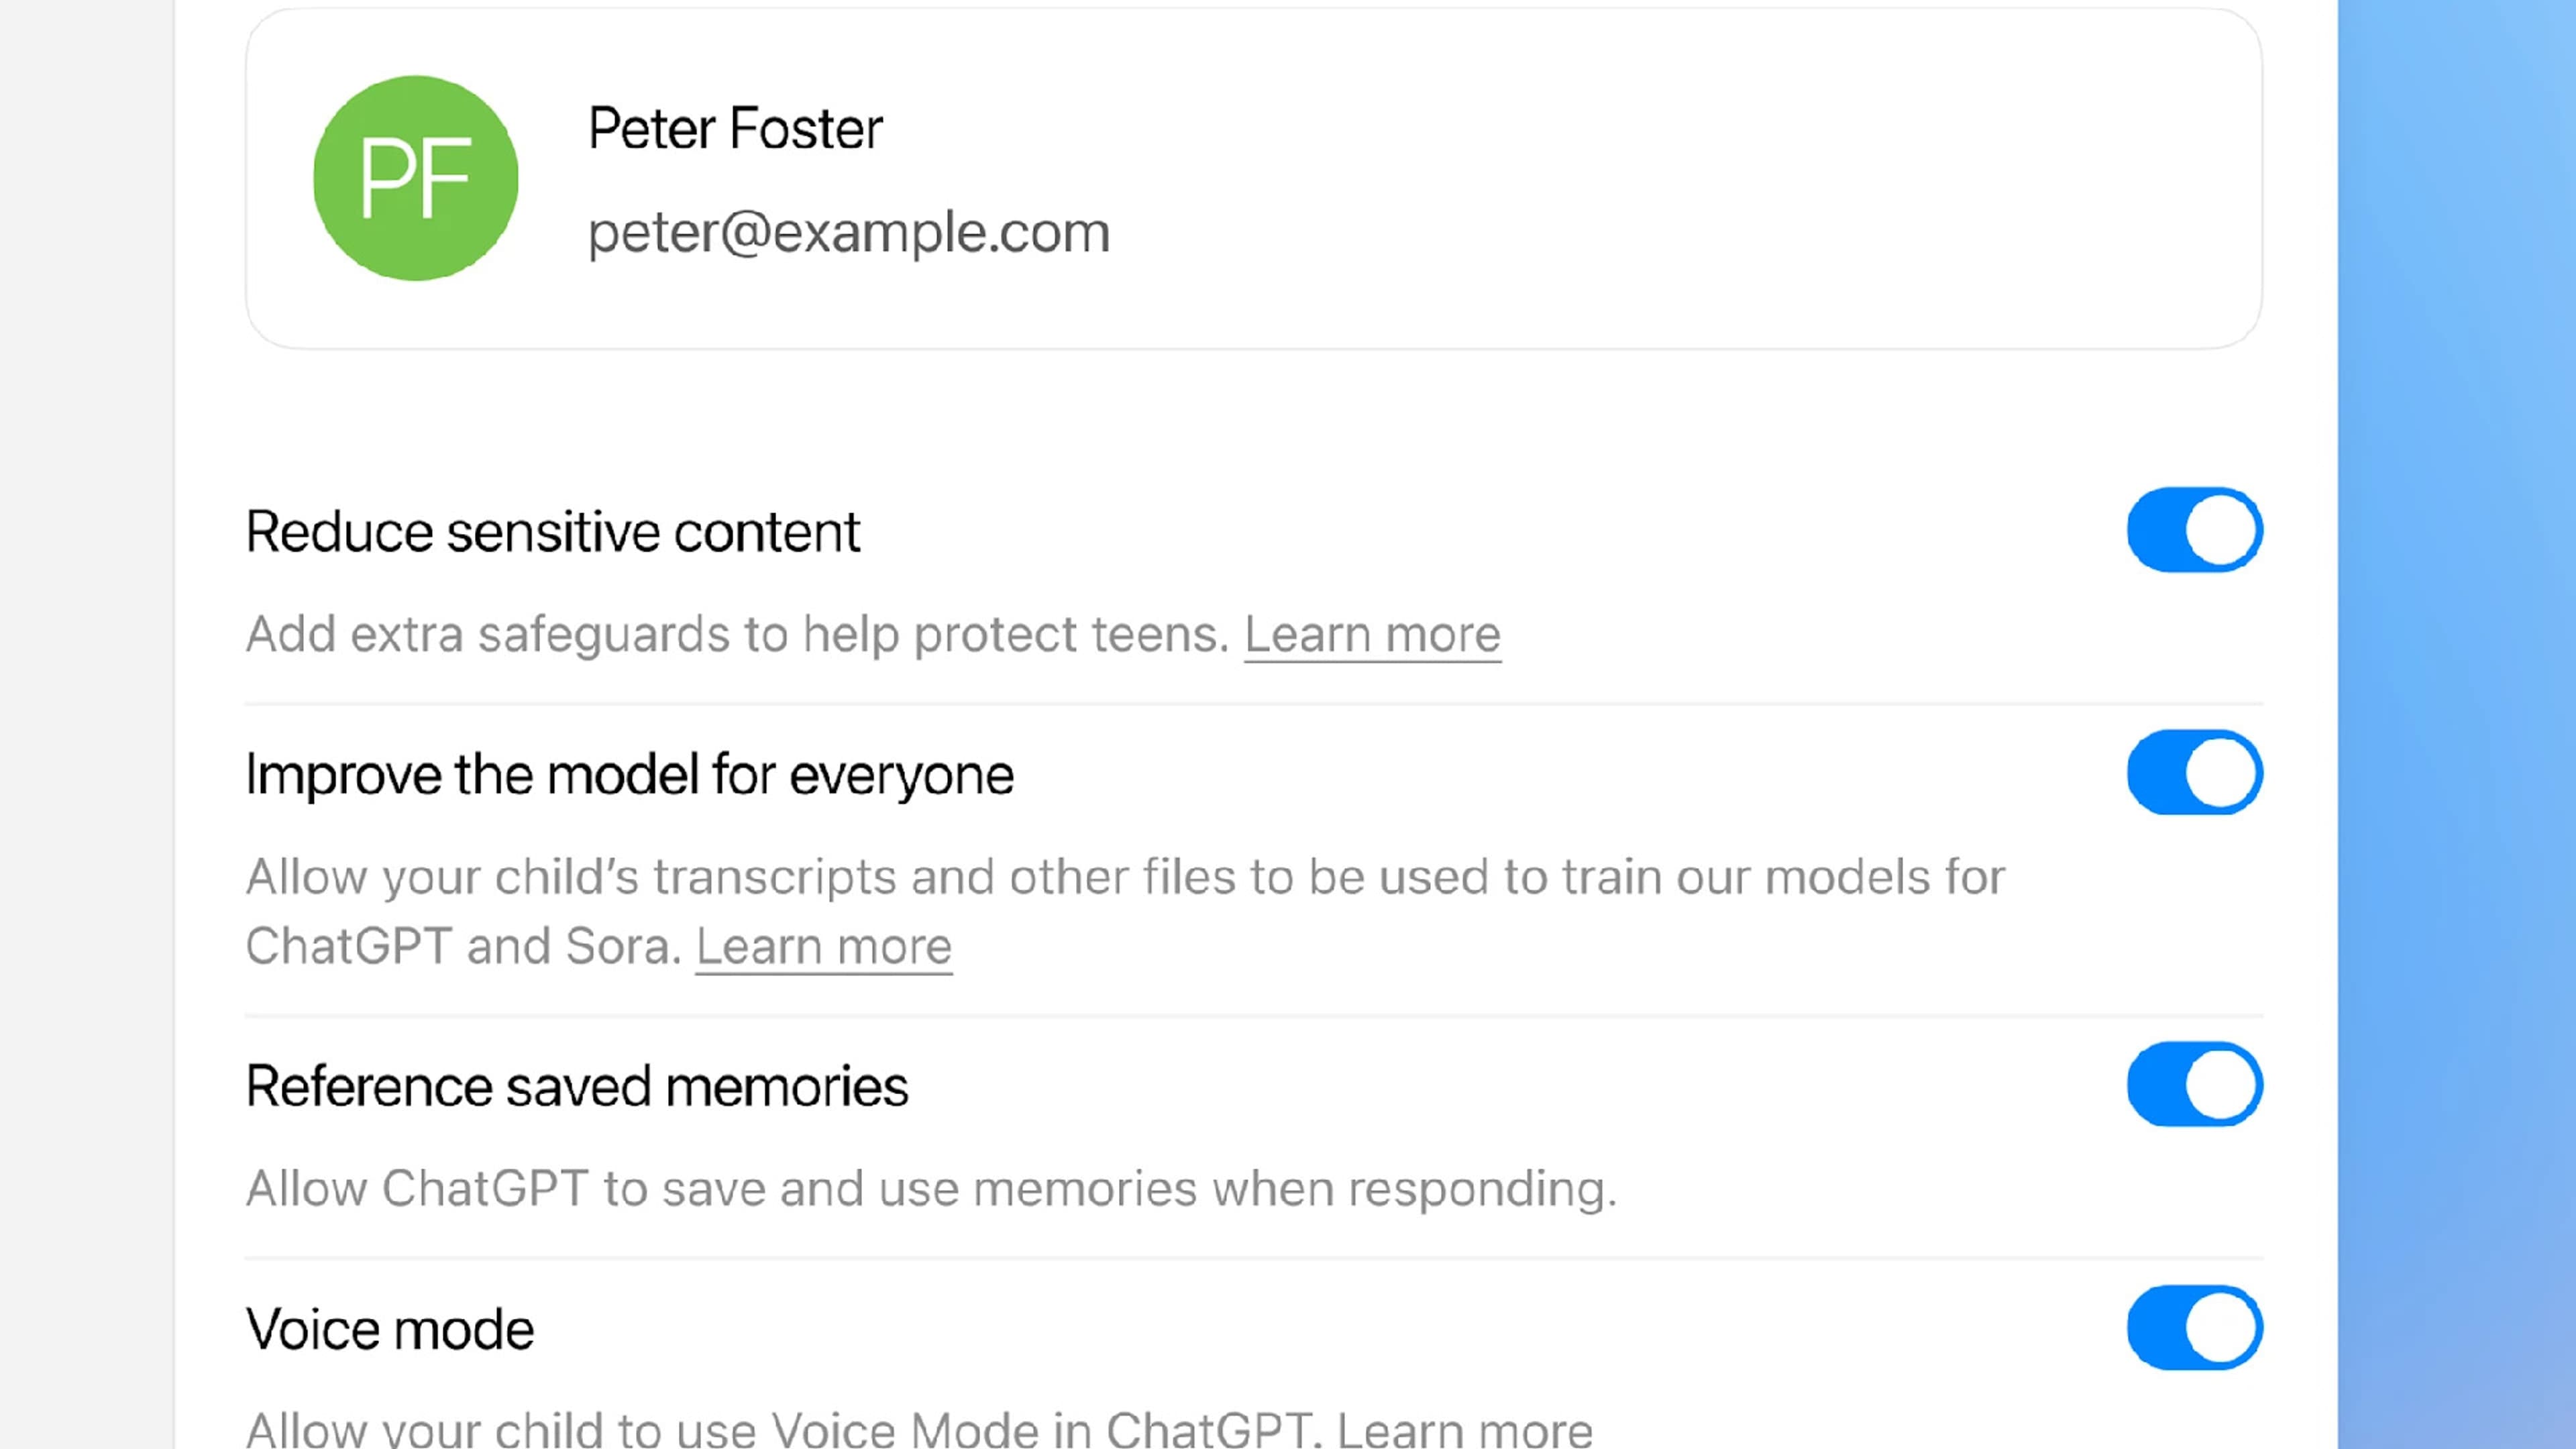
Task: Disable Improve the model for everyone
Action: coord(2194,773)
